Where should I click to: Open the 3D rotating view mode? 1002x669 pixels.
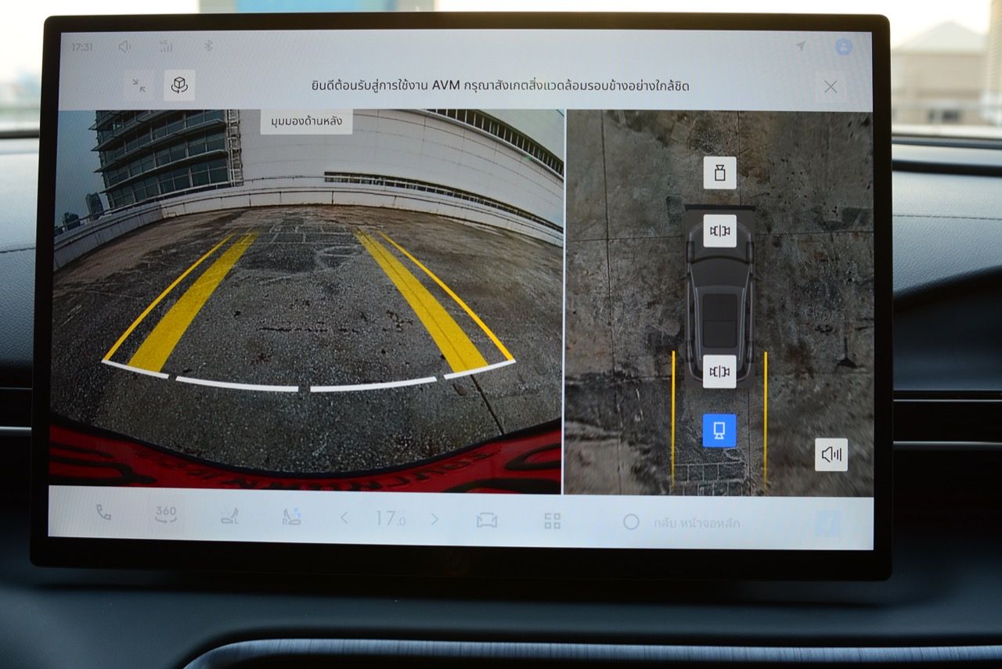click(179, 85)
